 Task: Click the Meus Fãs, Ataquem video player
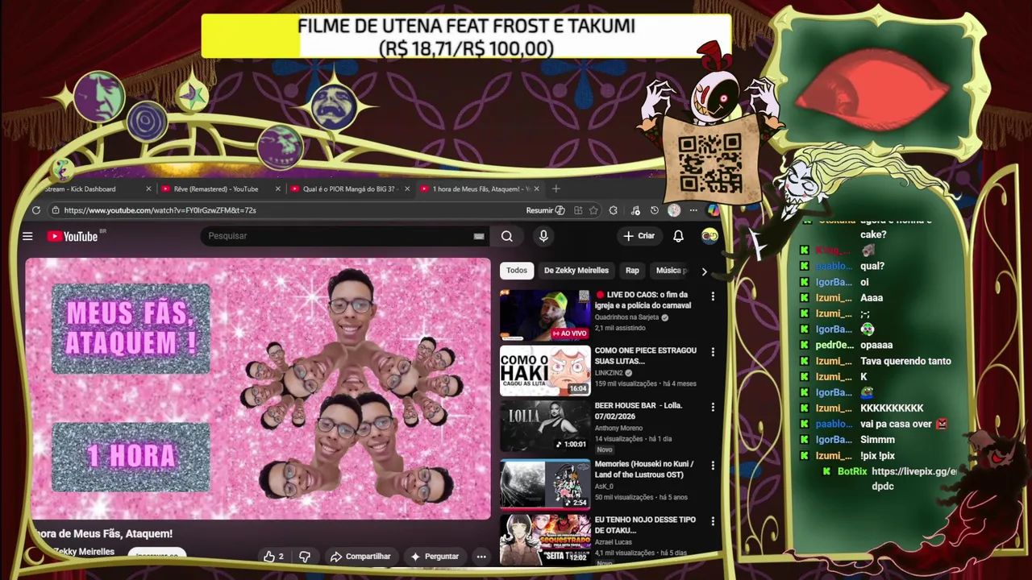tap(258, 389)
